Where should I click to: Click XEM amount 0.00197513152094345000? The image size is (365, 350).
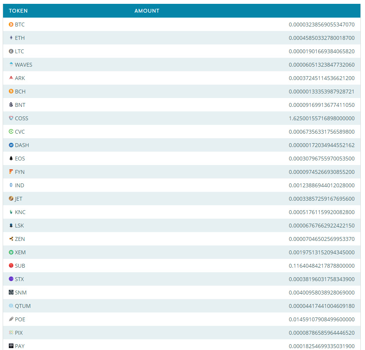tap(322, 252)
